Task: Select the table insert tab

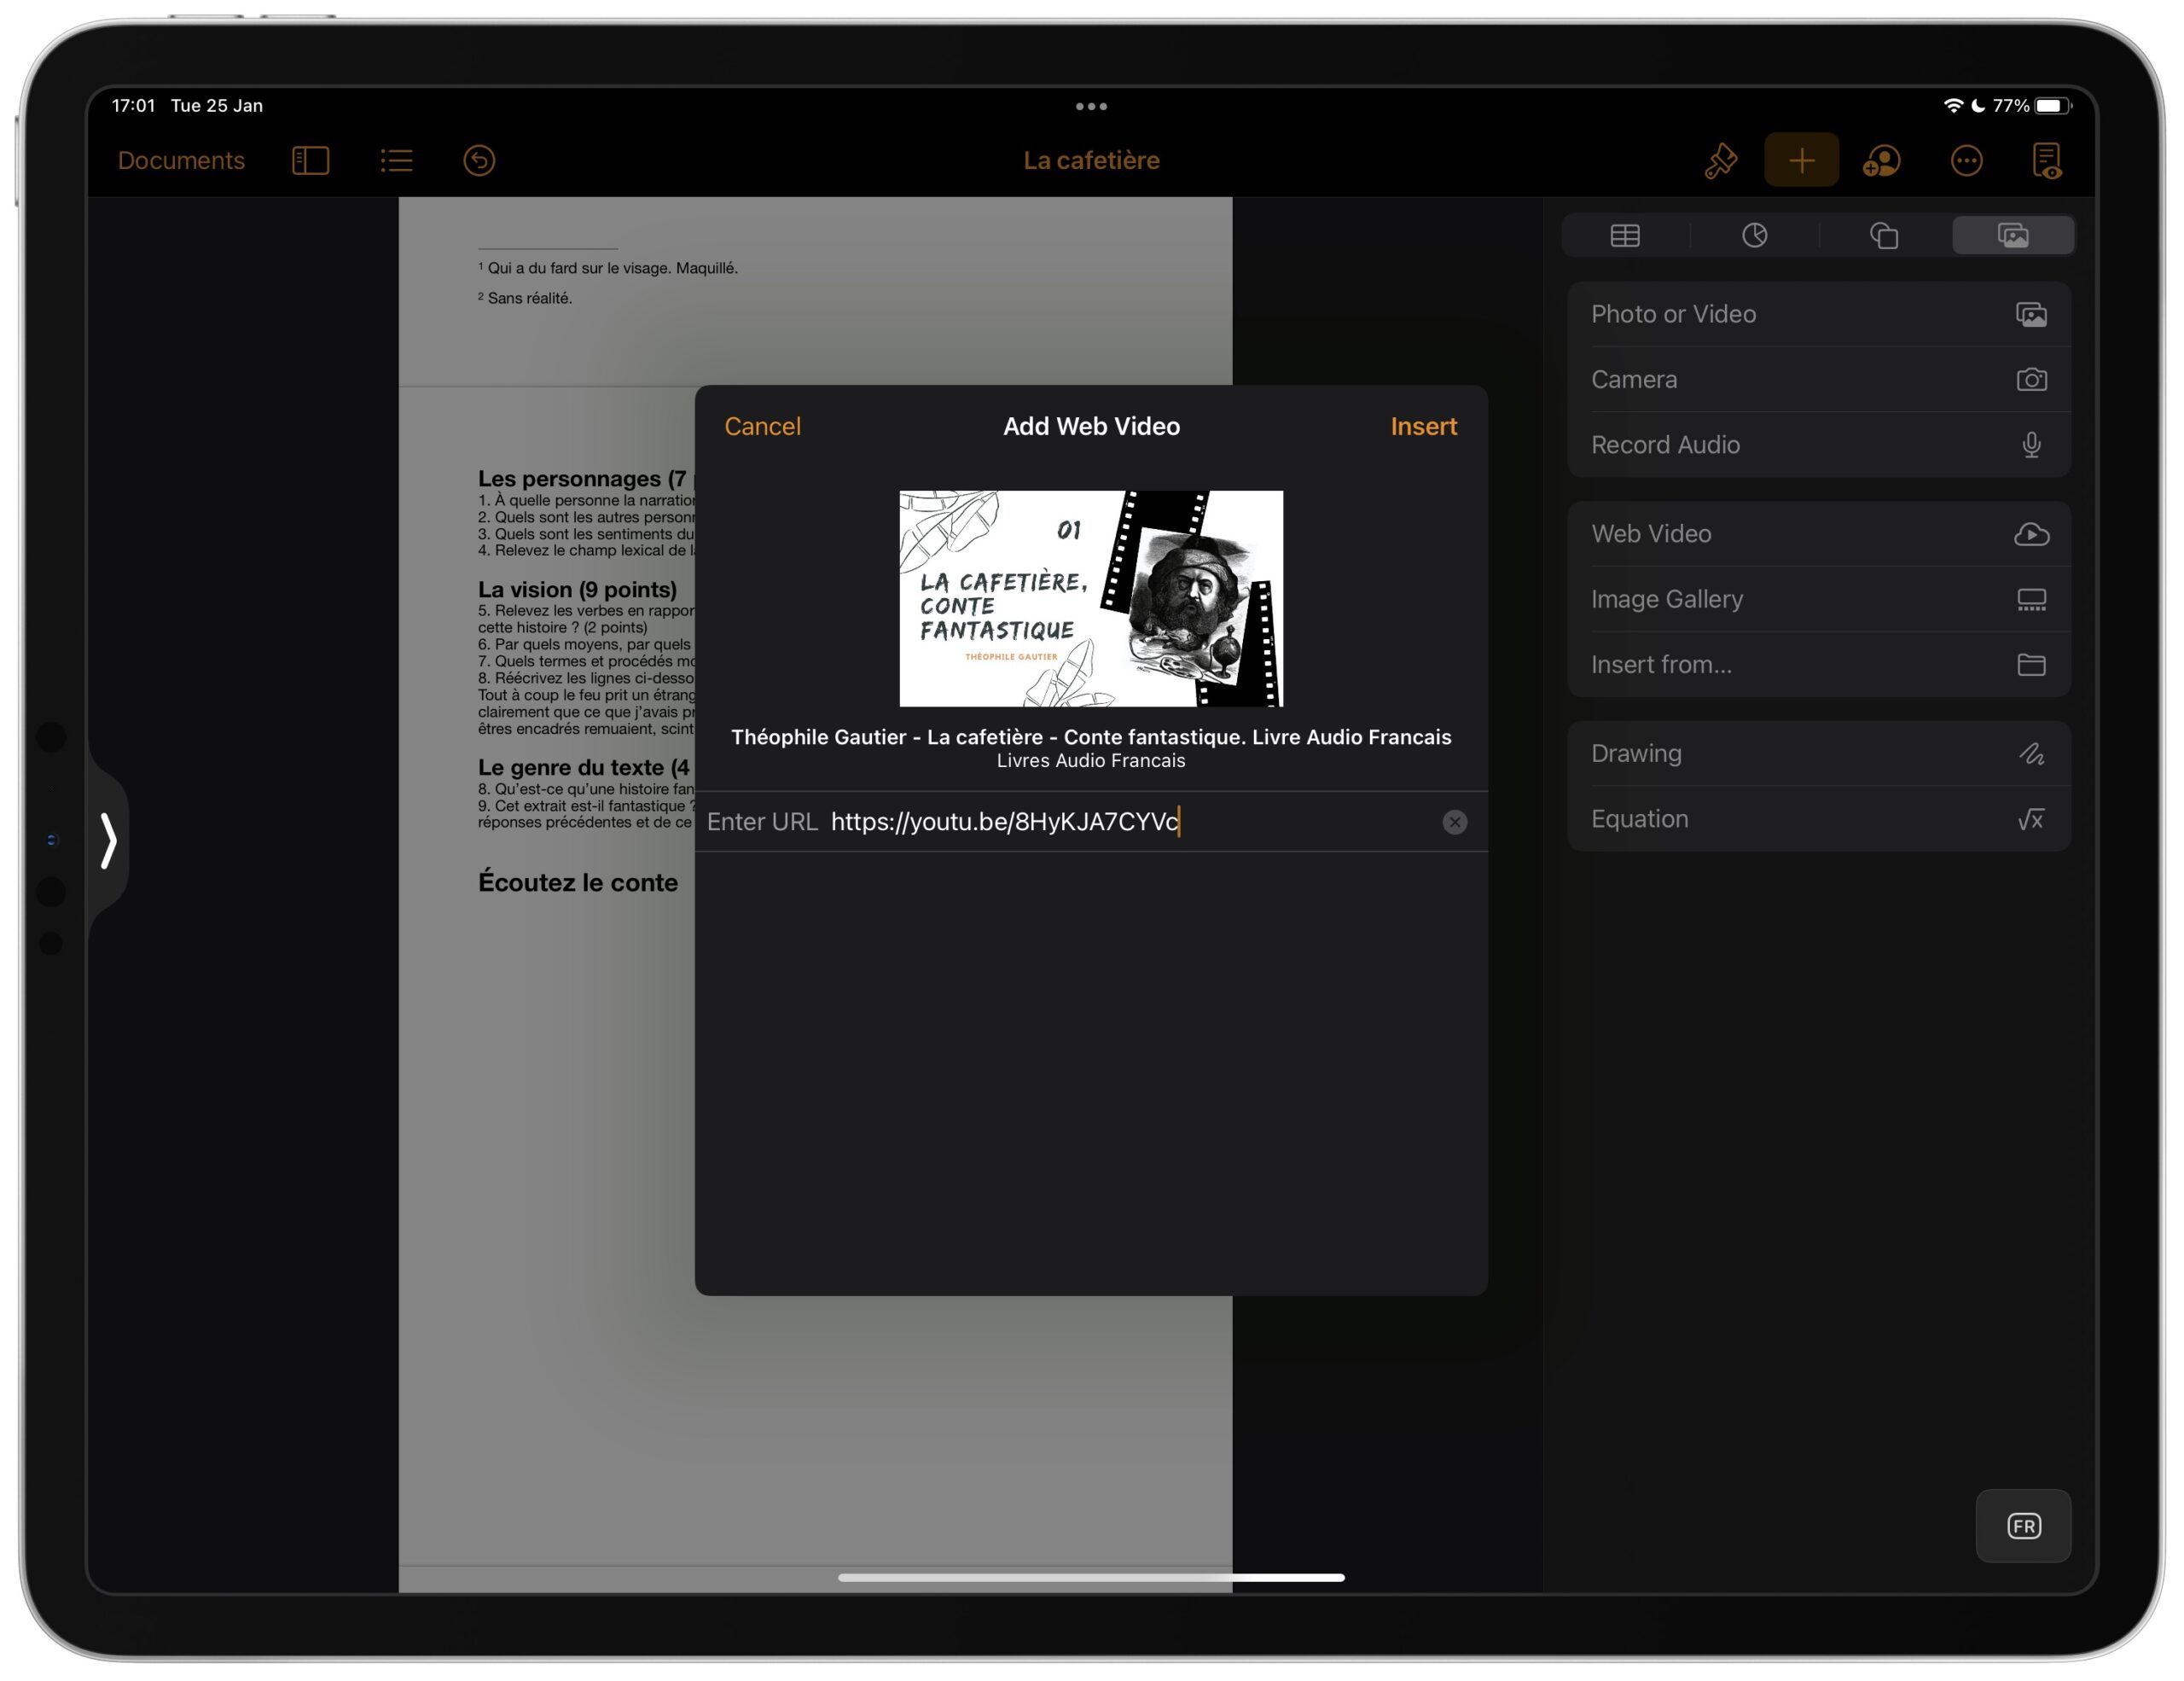Action: tap(1624, 235)
